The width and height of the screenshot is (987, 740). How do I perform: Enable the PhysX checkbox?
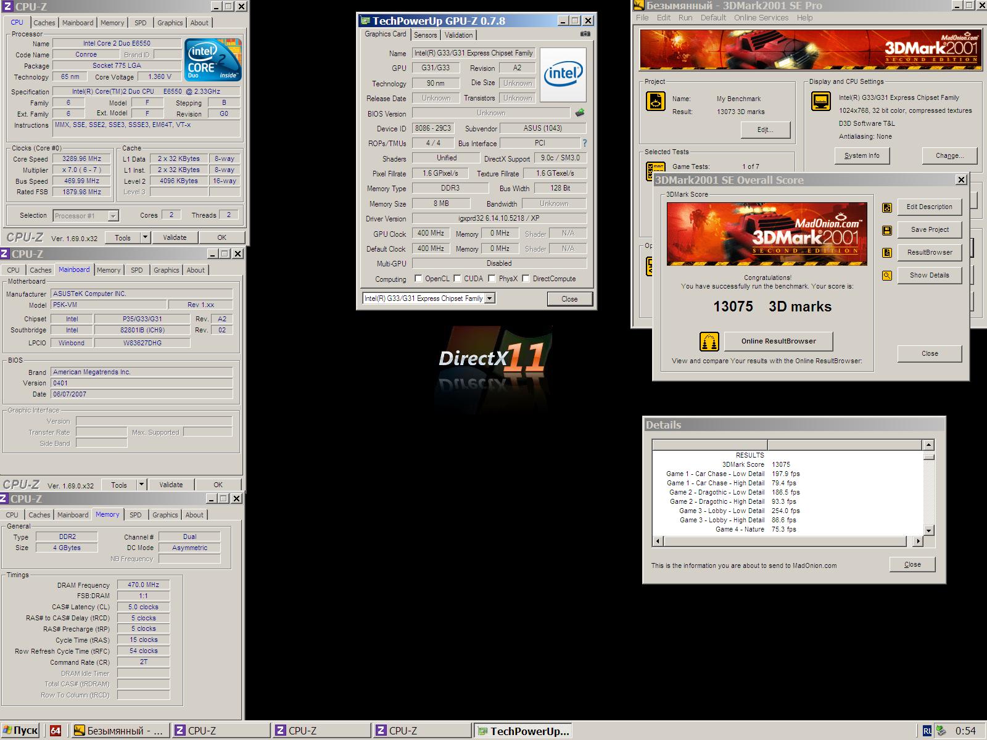pyautogui.click(x=492, y=279)
